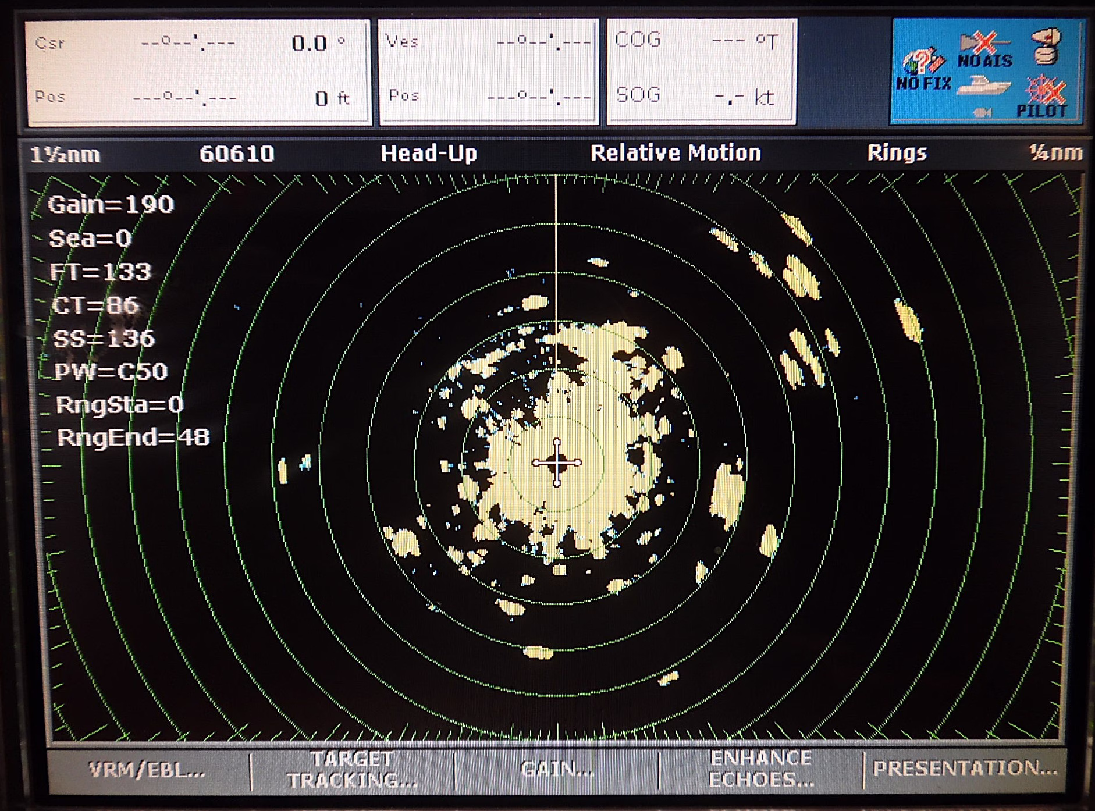The height and width of the screenshot is (811, 1095).
Task: Tap the Rings label in status bar
Action: click(897, 152)
